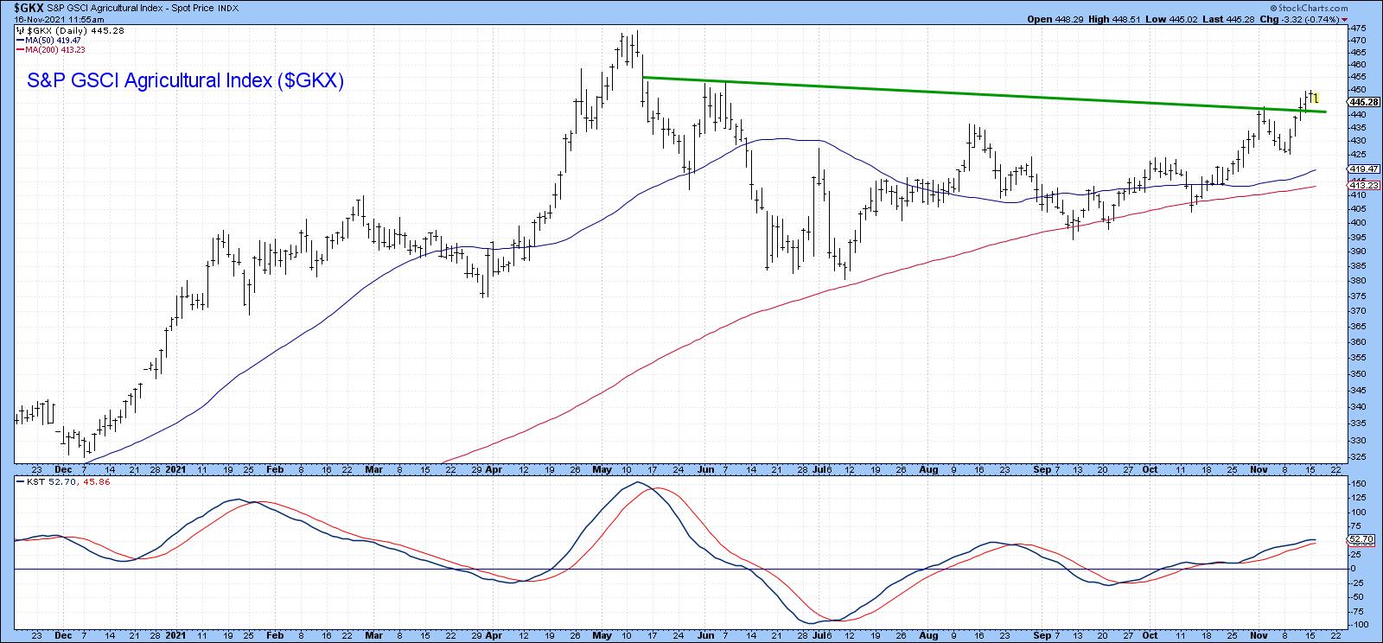1383x643 pixels.
Task: Click the Aug label on the price panel time axis
Action: [x=927, y=469]
